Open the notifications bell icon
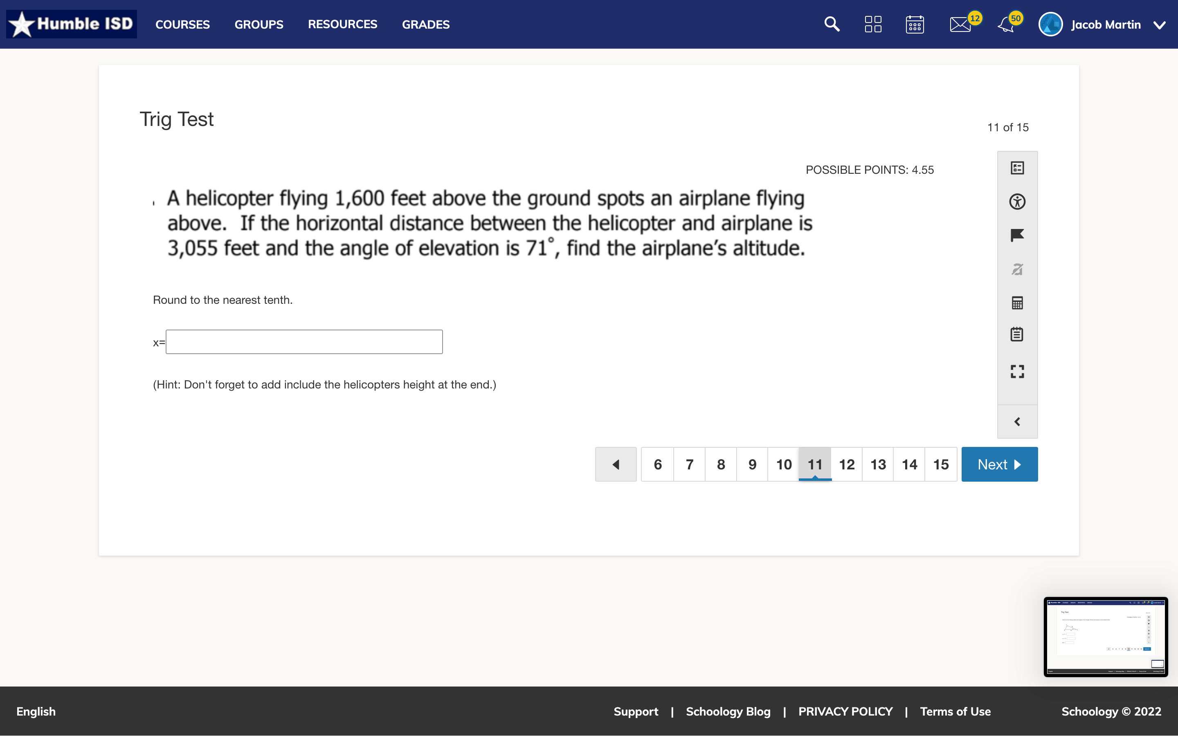 pyautogui.click(x=1006, y=25)
